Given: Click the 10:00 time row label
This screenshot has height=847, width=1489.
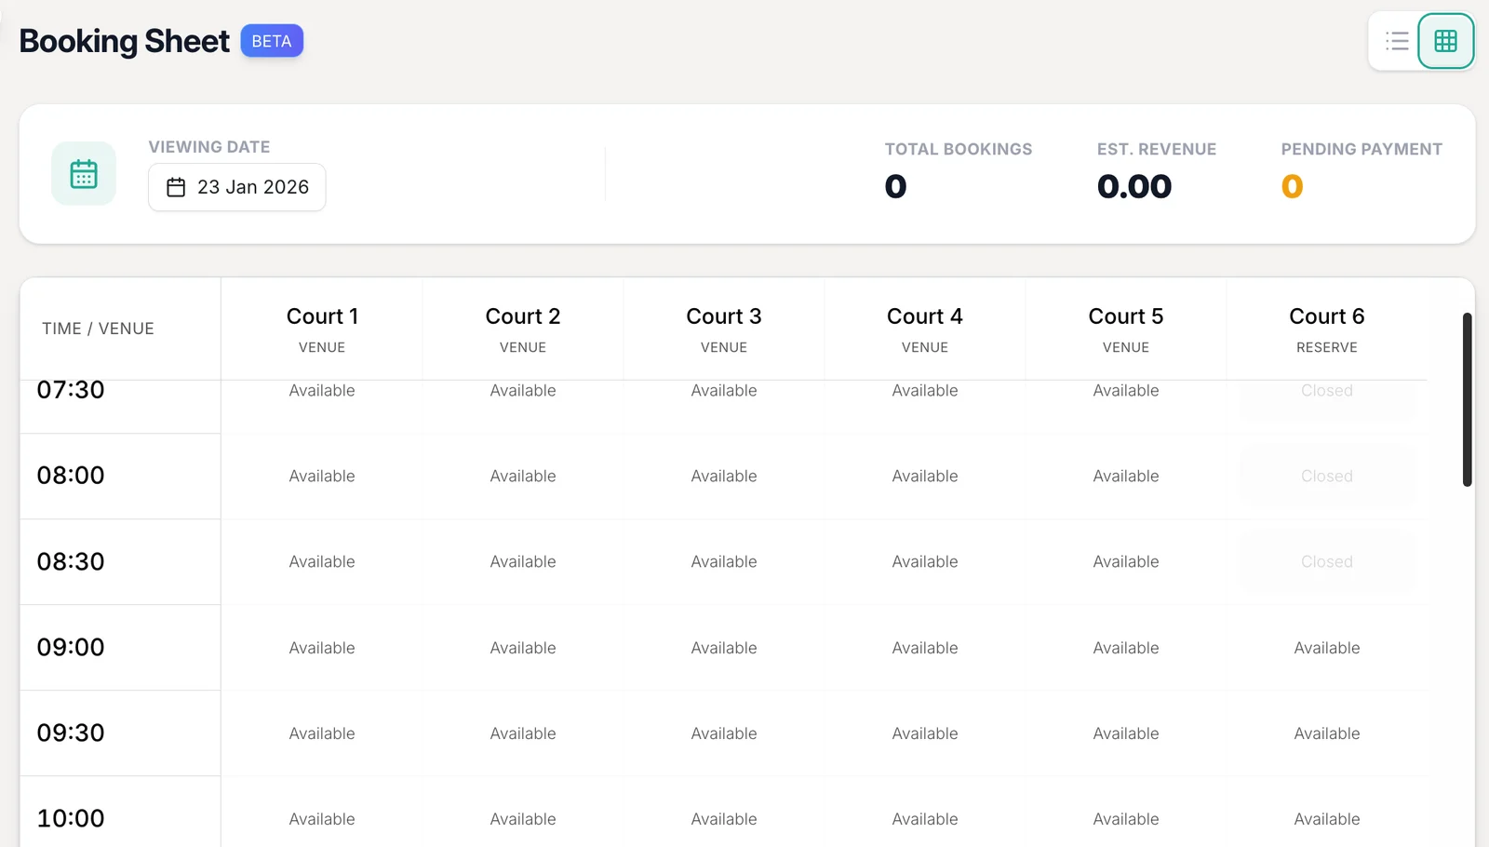Looking at the screenshot, I should [x=71, y=818].
